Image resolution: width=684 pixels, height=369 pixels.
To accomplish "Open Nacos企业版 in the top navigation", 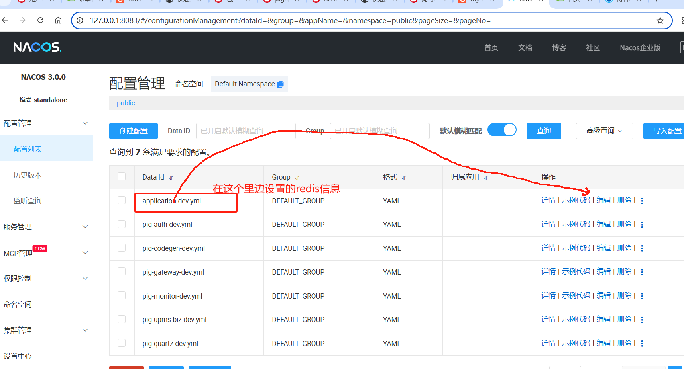I will click(640, 48).
